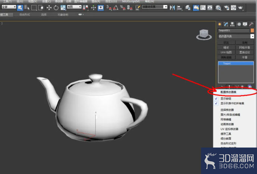257x174 pixels.
Task: Activate the Select Object tool
Action: tap(20, 7)
